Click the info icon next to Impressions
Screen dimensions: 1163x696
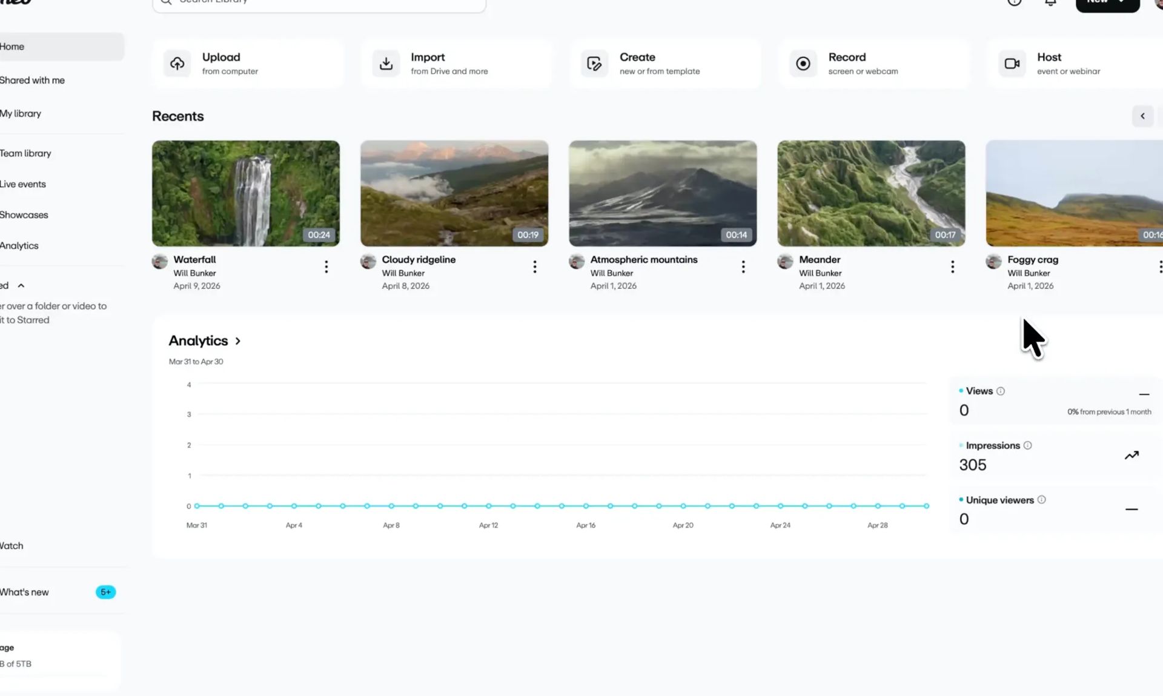coord(1028,445)
